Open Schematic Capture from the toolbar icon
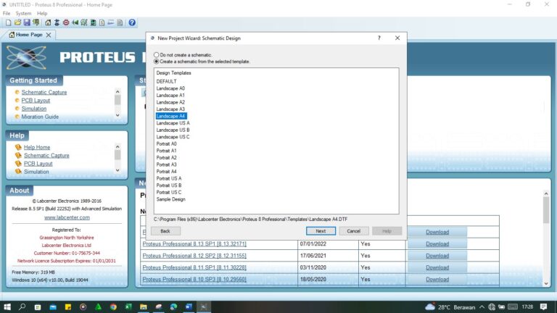Viewport: 557px width, 313px height. [57, 22]
